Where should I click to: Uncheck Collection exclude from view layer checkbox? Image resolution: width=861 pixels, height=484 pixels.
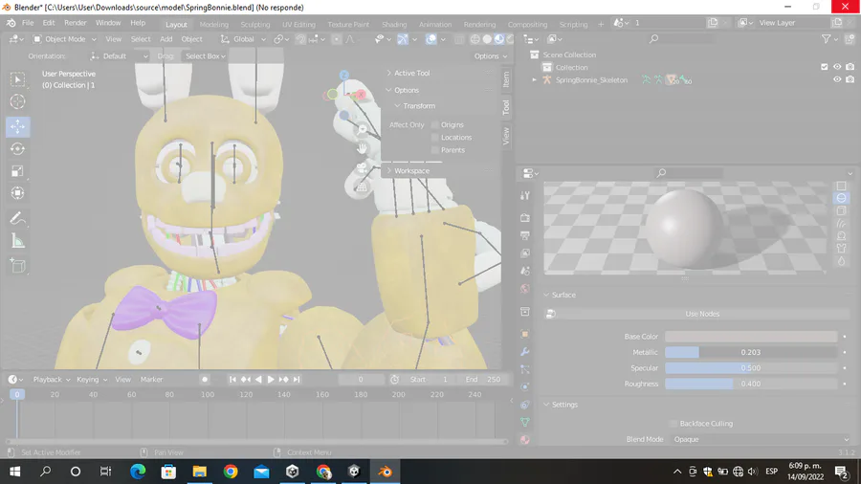(x=825, y=67)
